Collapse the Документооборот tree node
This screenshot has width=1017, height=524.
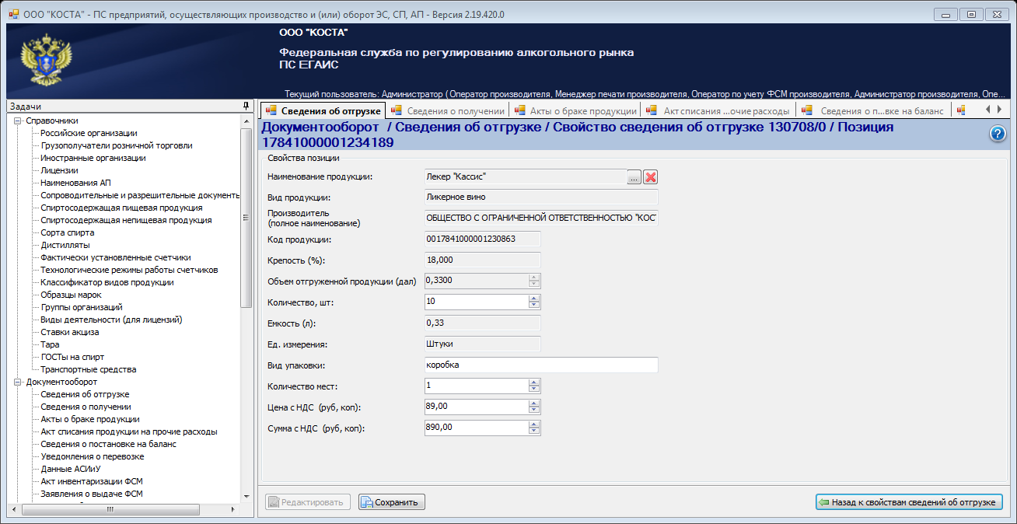[x=17, y=382]
